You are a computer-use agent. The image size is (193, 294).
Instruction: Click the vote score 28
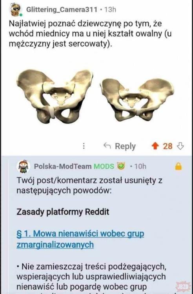pos(168,146)
